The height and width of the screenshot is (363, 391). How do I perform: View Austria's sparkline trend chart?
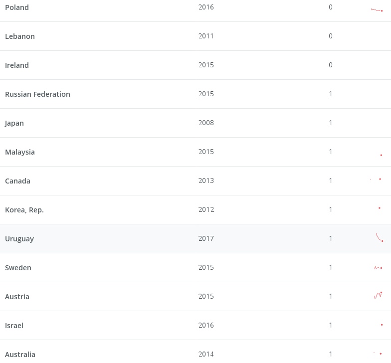point(378,295)
